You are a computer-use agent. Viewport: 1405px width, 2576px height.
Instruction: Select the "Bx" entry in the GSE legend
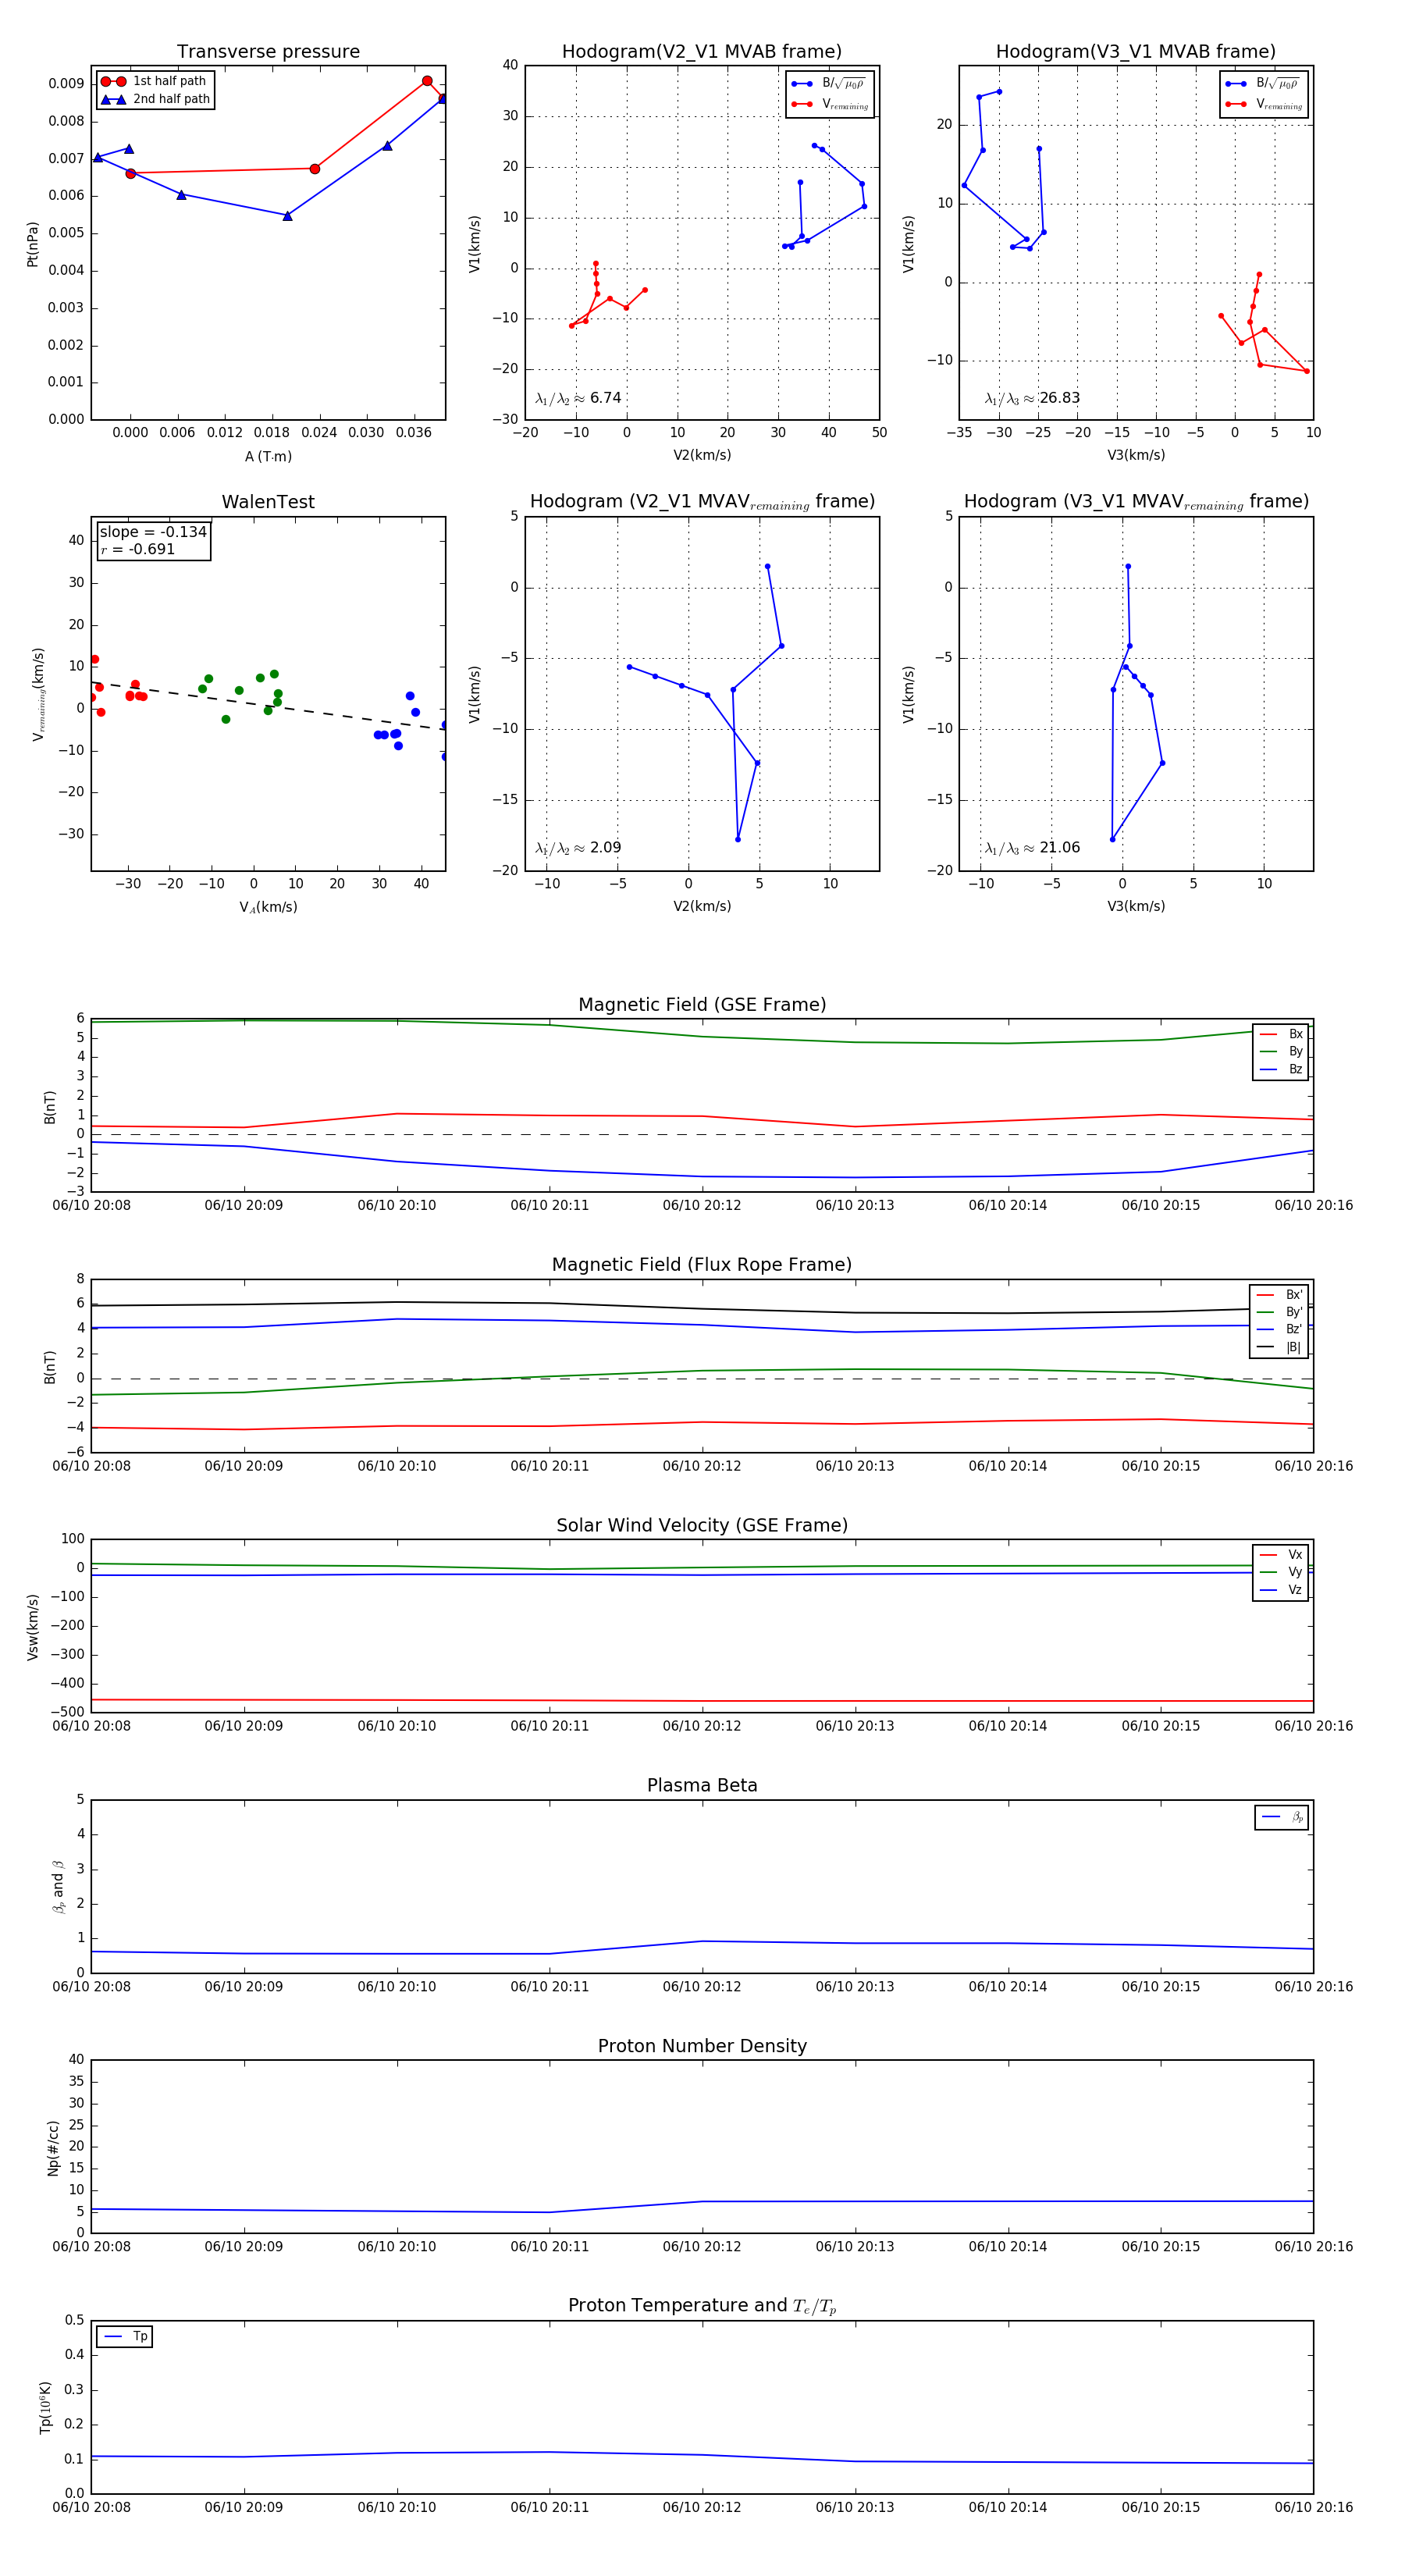pyautogui.click(x=1281, y=1034)
